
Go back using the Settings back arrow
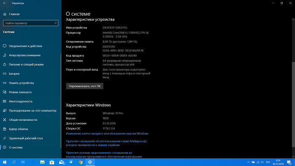(5, 3)
